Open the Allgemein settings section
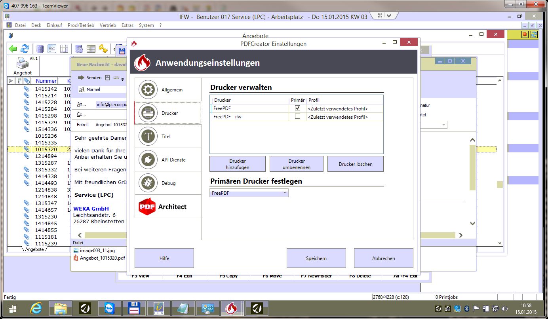Viewport: 548px width, 319px height. (167, 90)
